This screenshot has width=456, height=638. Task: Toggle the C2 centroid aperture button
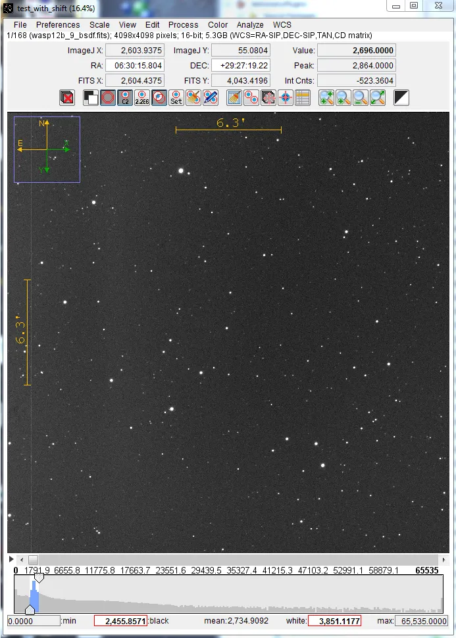pos(125,98)
